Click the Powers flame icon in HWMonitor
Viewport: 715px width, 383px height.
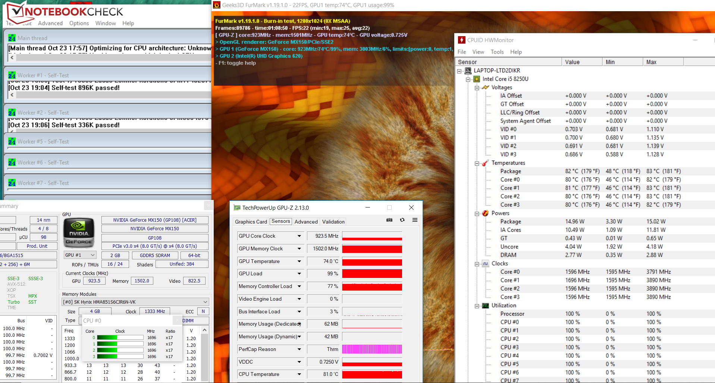point(485,213)
